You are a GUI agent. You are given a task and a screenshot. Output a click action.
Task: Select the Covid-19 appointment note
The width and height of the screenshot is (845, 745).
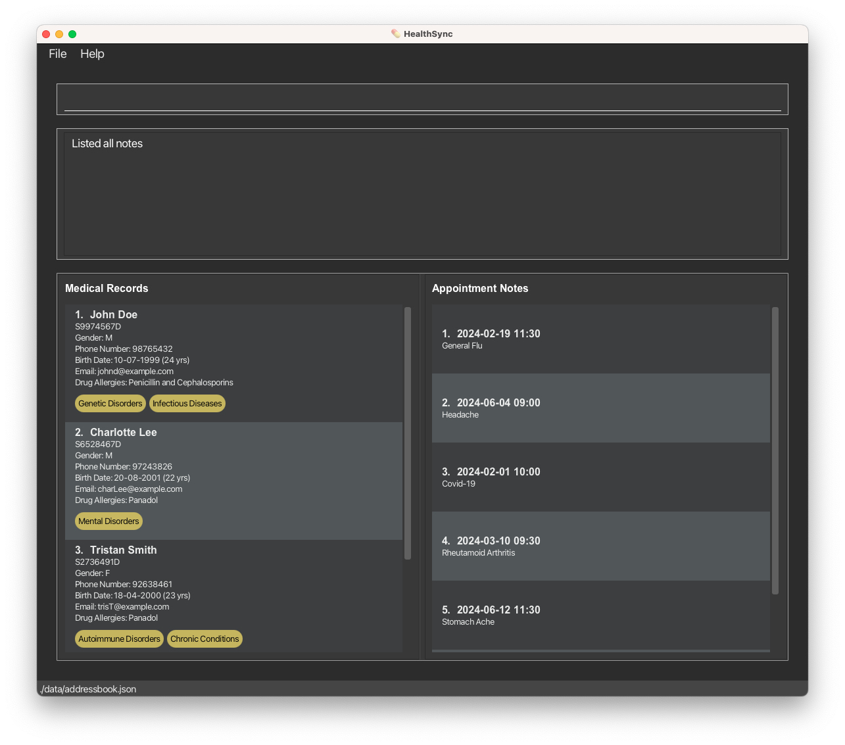(x=601, y=477)
